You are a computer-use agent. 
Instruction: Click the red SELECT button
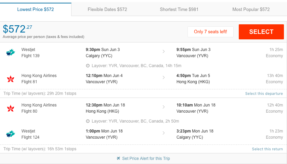[x=261, y=32]
